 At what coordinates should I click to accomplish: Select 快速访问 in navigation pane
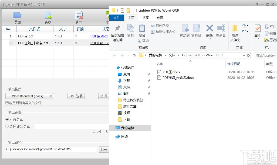tap(125, 68)
